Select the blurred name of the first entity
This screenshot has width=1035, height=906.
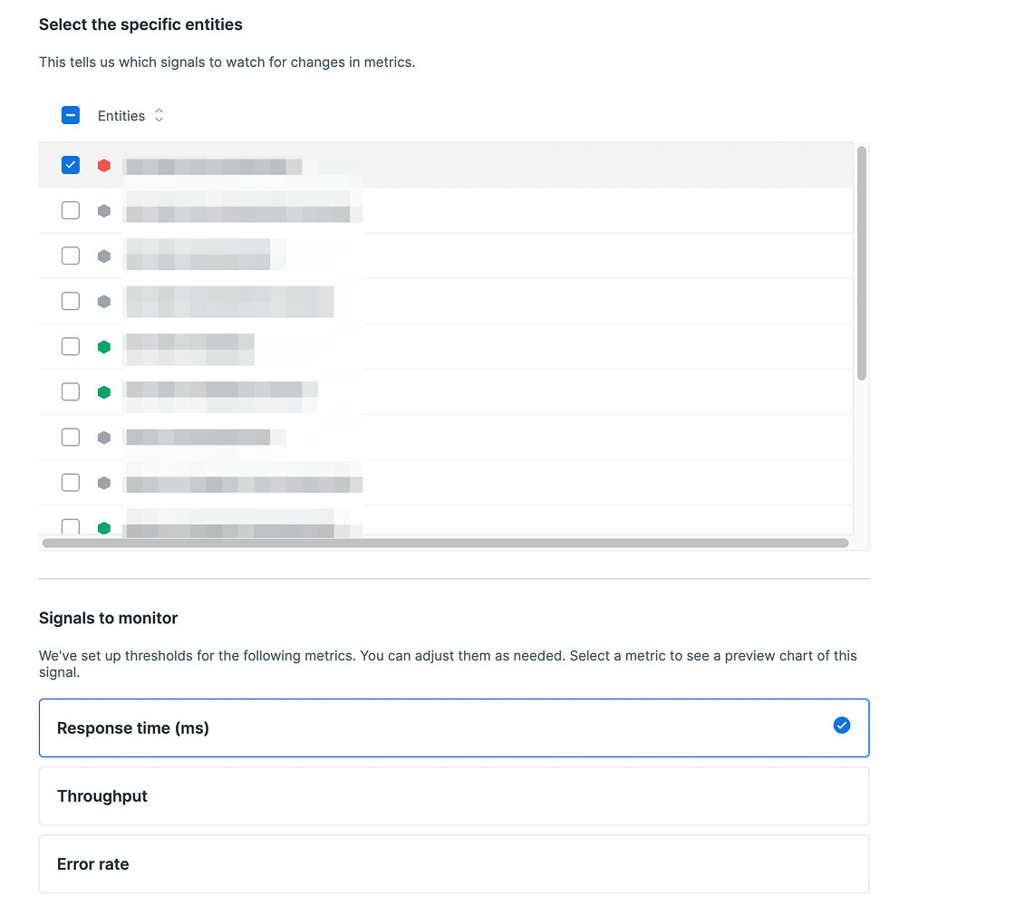213,166
